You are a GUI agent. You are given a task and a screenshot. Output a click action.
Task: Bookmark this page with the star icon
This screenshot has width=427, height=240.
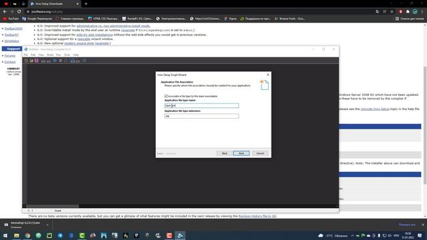(392, 12)
